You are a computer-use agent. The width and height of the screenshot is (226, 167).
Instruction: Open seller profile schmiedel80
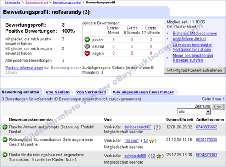(135, 156)
